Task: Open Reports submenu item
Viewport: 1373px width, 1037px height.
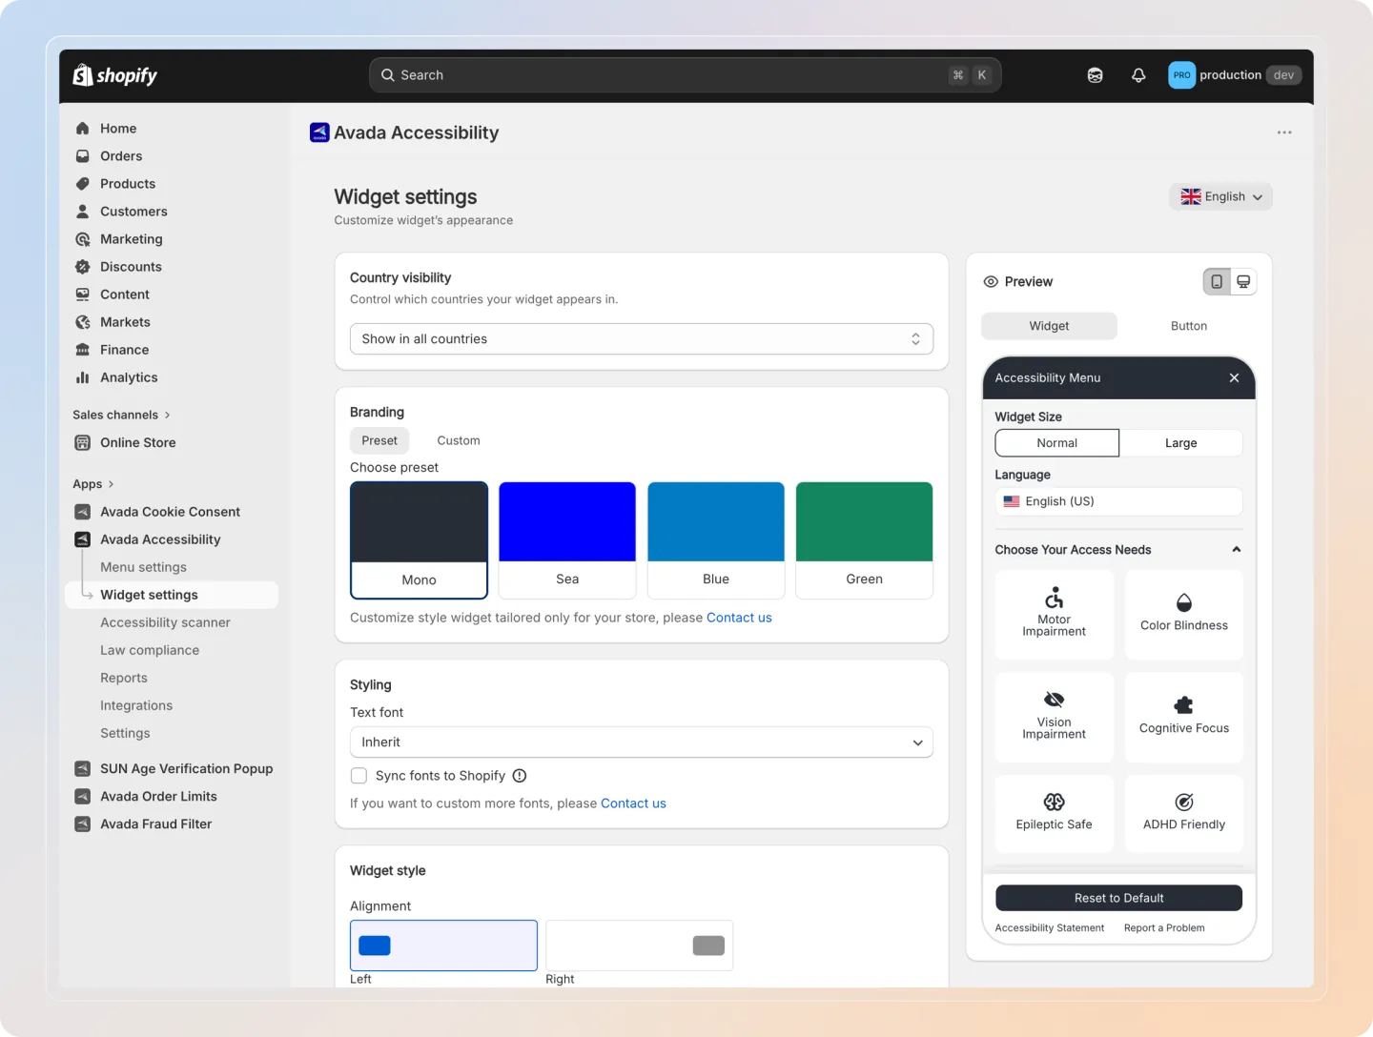Action: (x=124, y=678)
